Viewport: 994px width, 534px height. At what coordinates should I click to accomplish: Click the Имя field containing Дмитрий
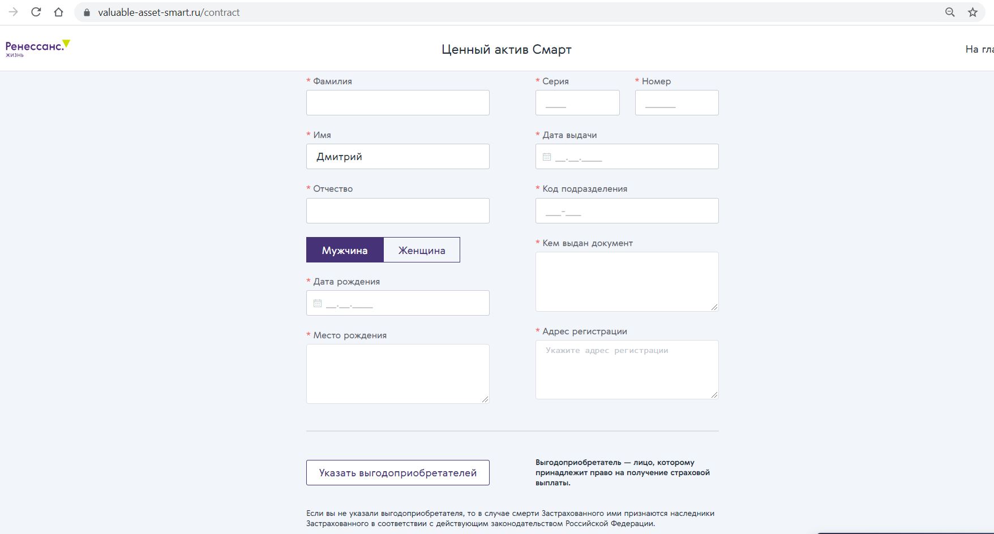[x=398, y=157]
